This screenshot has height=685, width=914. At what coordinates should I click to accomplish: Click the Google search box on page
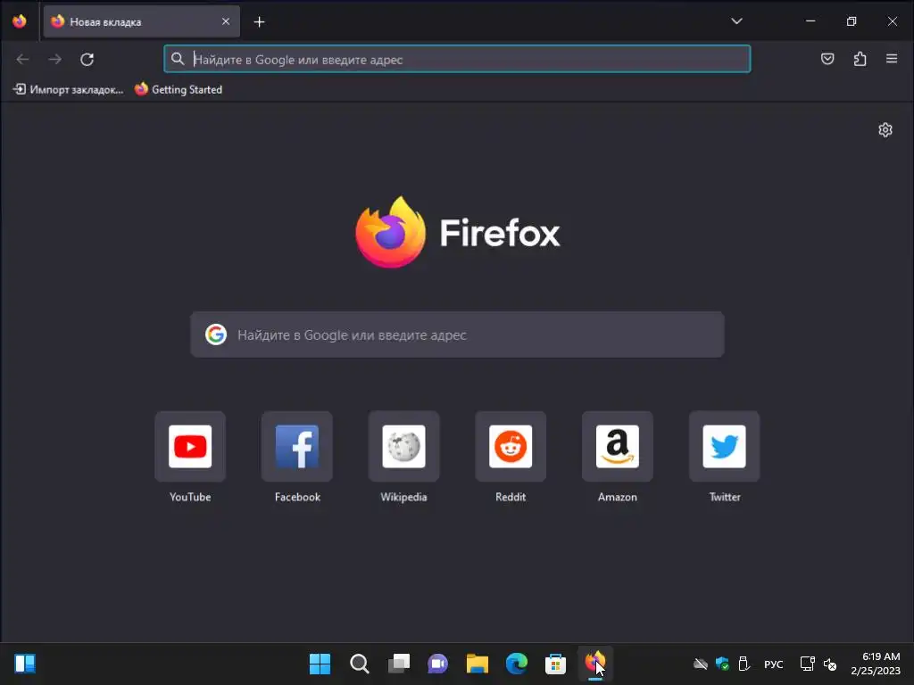tap(457, 334)
